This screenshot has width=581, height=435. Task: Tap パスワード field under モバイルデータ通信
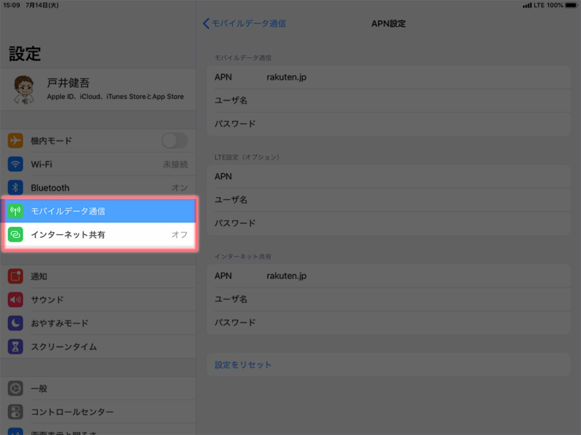pyautogui.click(x=389, y=124)
